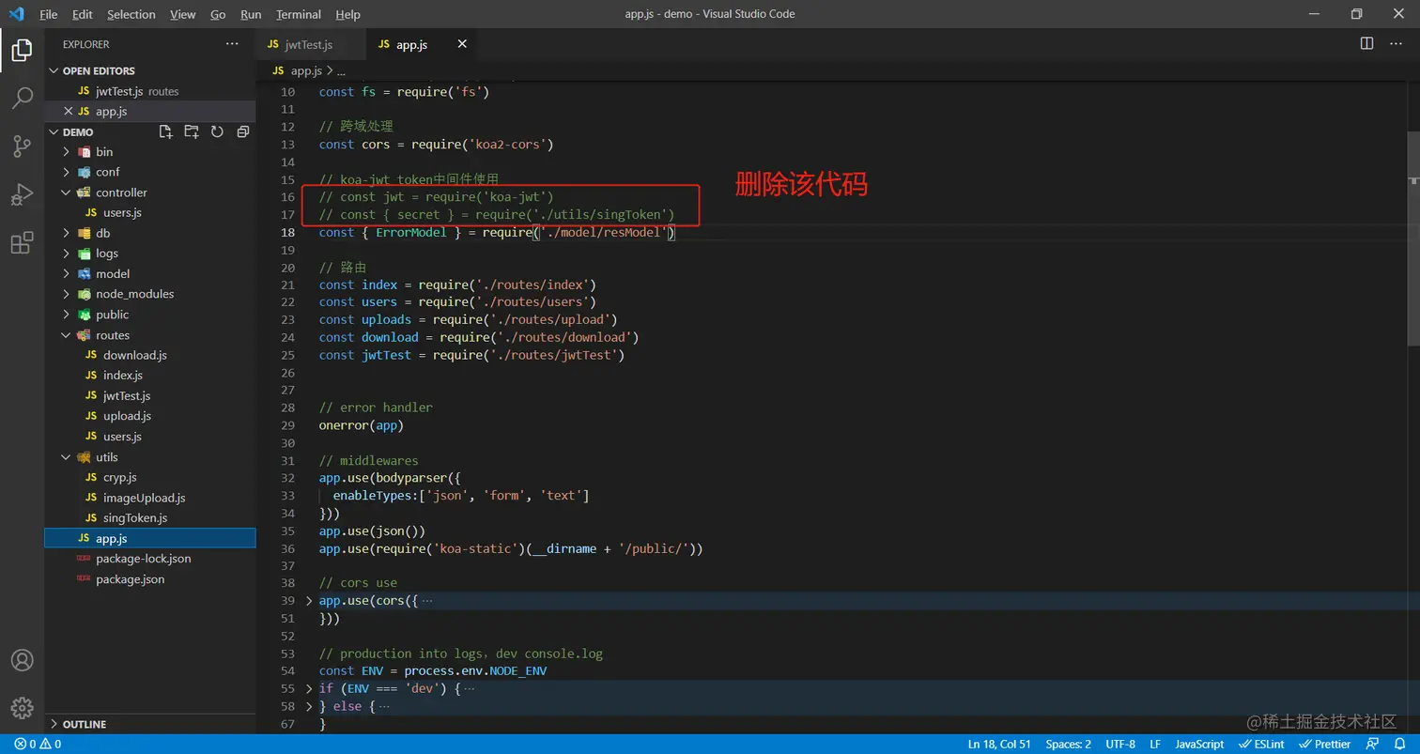The image size is (1420, 754).
Task: Click the errors and warnings status indicator
Action: pos(38,745)
